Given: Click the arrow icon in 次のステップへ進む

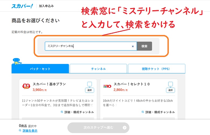Looking at the screenshot, I should tap(125, 128).
